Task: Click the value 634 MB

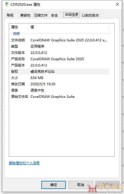Action: tap(37, 78)
